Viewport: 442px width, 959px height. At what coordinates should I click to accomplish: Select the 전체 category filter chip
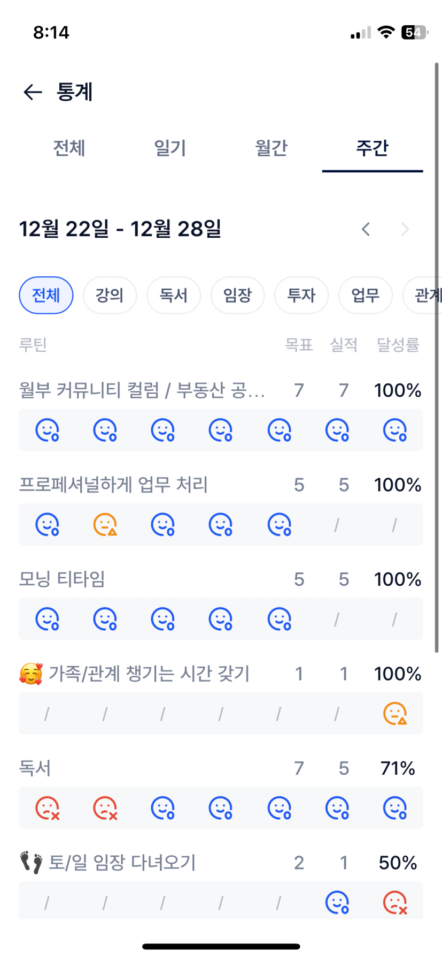pyautogui.click(x=46, y=295)
